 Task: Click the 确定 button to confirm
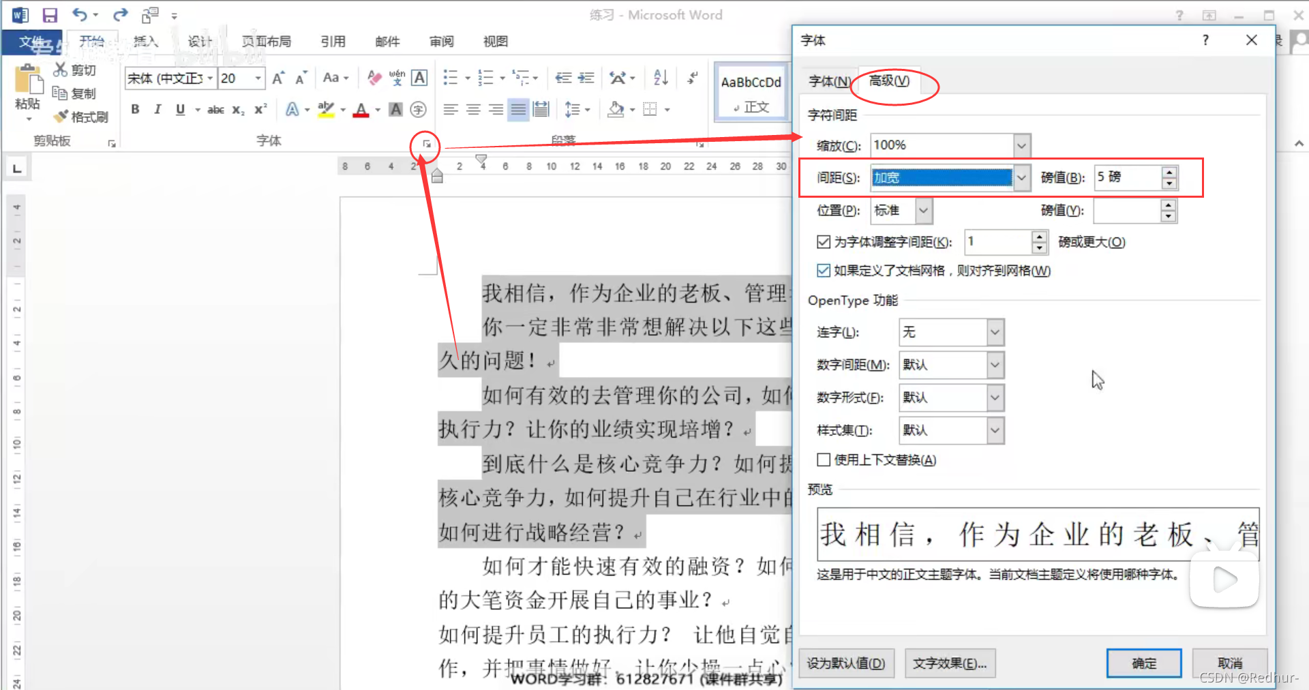pos(1143,663)
